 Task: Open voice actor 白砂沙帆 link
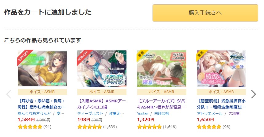click(161, 114)
